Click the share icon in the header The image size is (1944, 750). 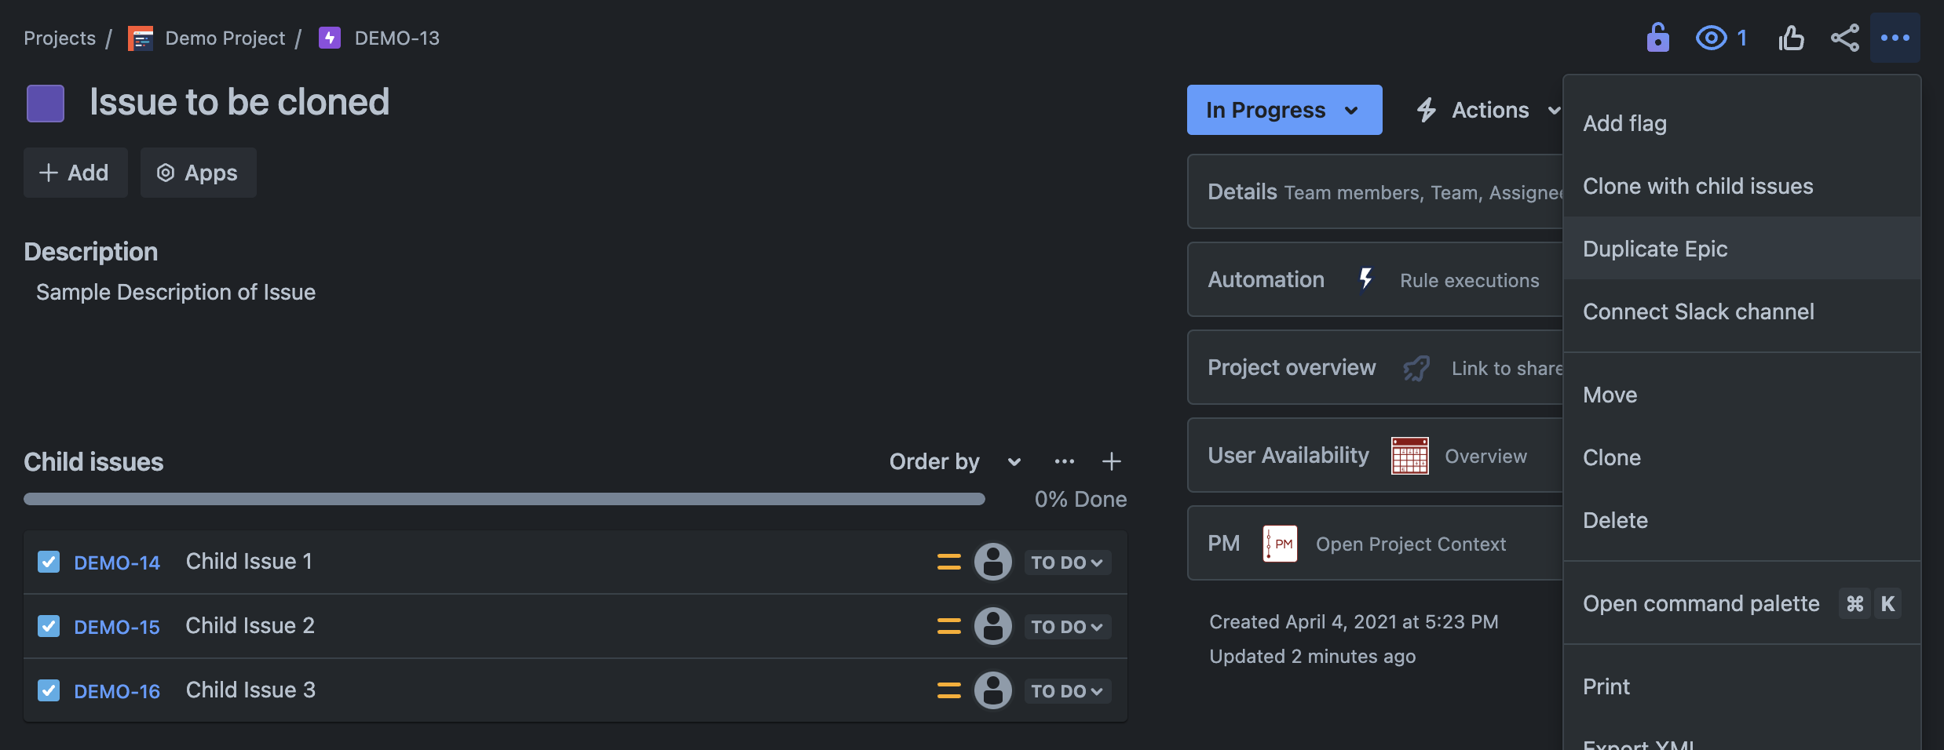(x=1844, y=38)
